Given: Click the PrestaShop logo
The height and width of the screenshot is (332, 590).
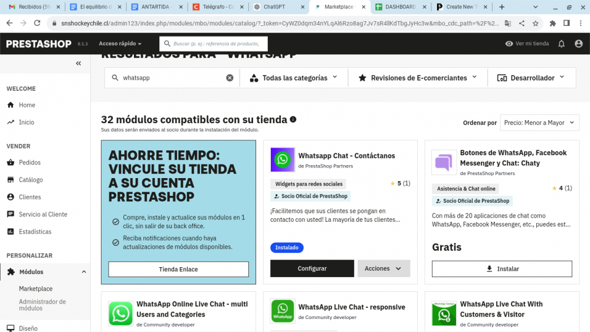Looking at the screenshot, I should click(x=39, y=44).
